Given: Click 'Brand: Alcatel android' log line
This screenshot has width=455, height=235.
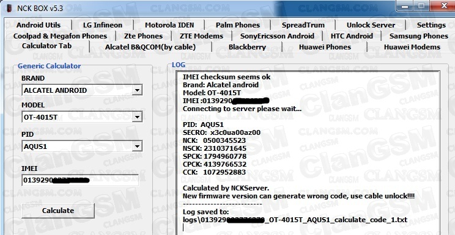Looking at the screenshot, I should tap(221, 85).
